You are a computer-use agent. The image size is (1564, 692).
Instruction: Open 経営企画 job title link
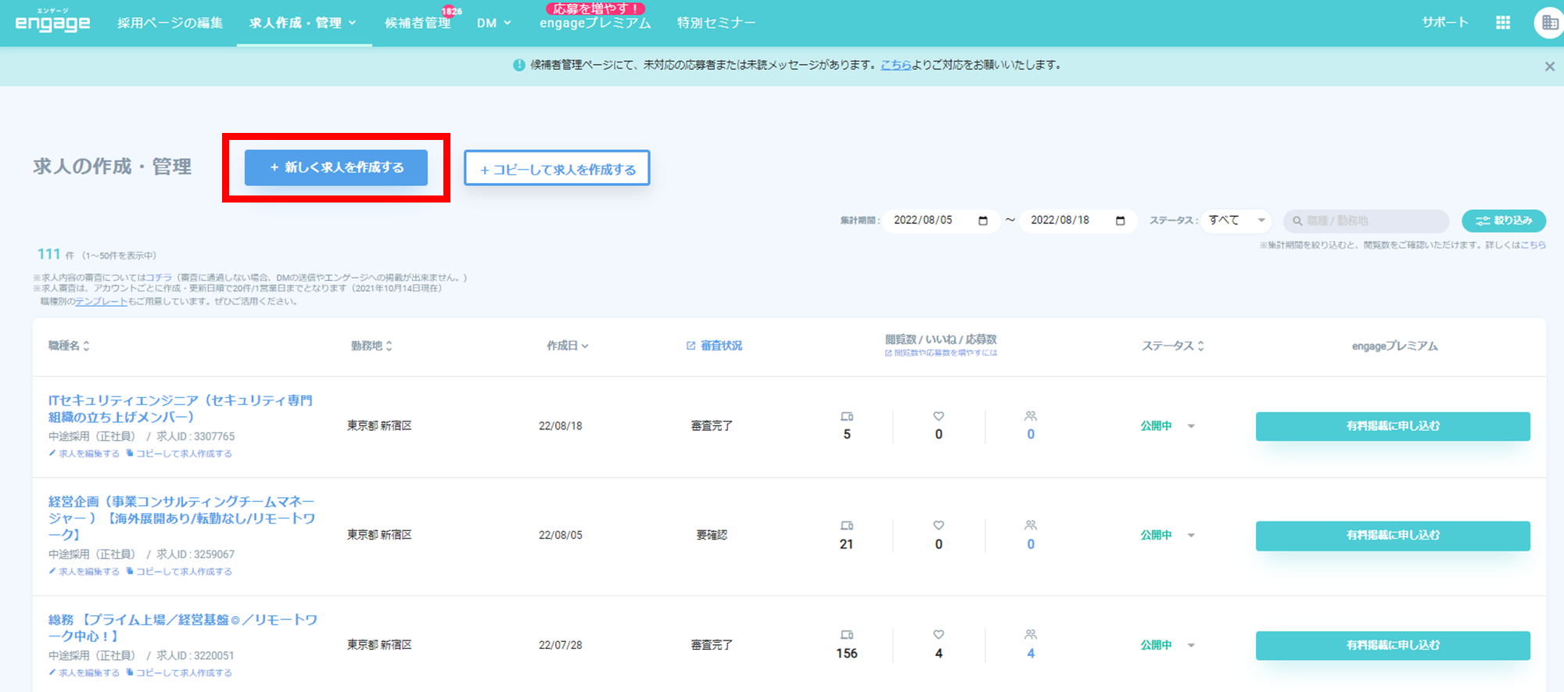pyautogui.click(x=182, y=518)
